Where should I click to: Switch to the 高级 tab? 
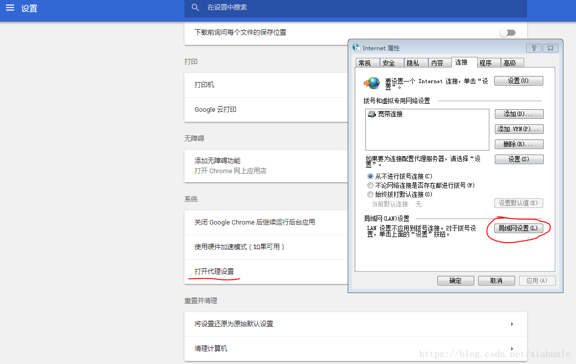[513, 63]
